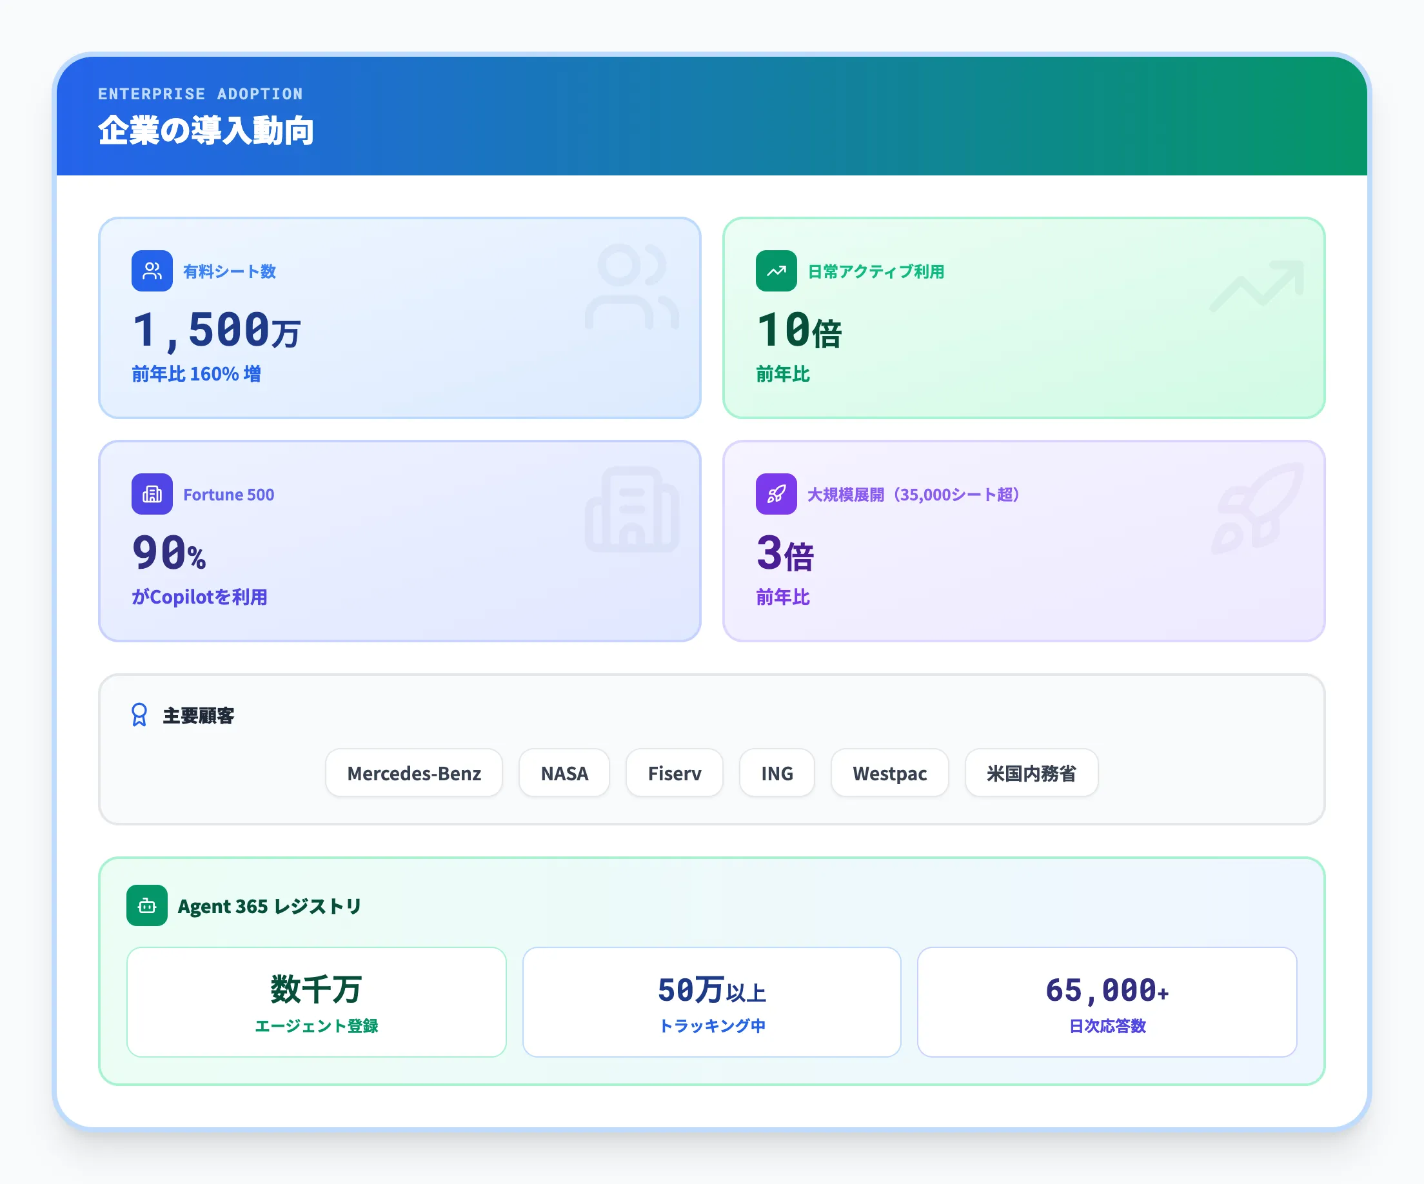Screen dimensions: 1424x1184
Task: Click the building icon on Fortune 500 card
Action: [x=152, y=494]
